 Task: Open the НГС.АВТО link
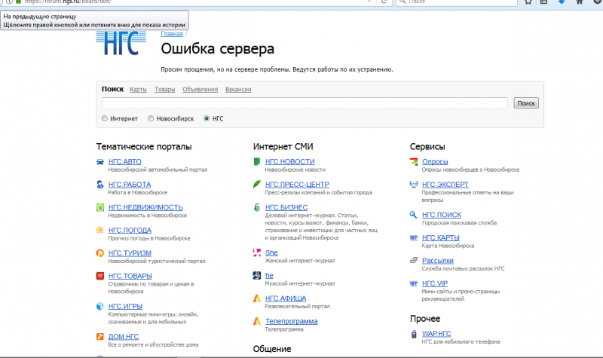(125, 162)
